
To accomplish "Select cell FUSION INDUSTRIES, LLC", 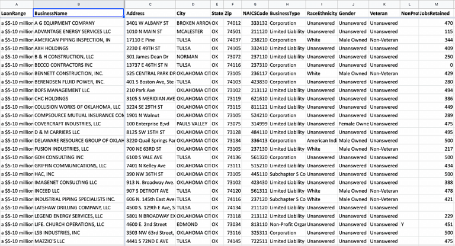I will (79, 149).
